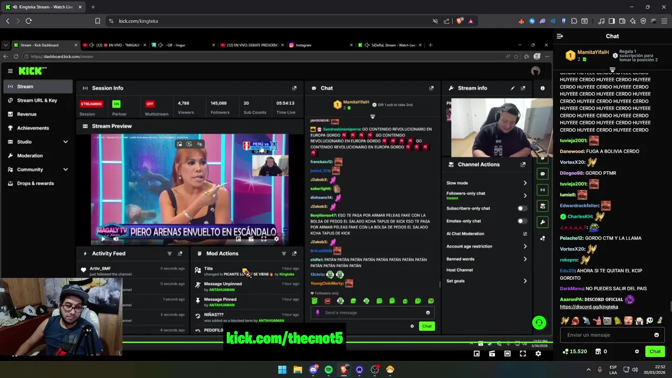Viewport: 672px width, 378px height.
Task: Expand the Studio sidebar section
Action: click(66, 142)
